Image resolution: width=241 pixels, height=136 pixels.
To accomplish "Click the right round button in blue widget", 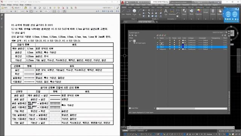I will [235, 14].
